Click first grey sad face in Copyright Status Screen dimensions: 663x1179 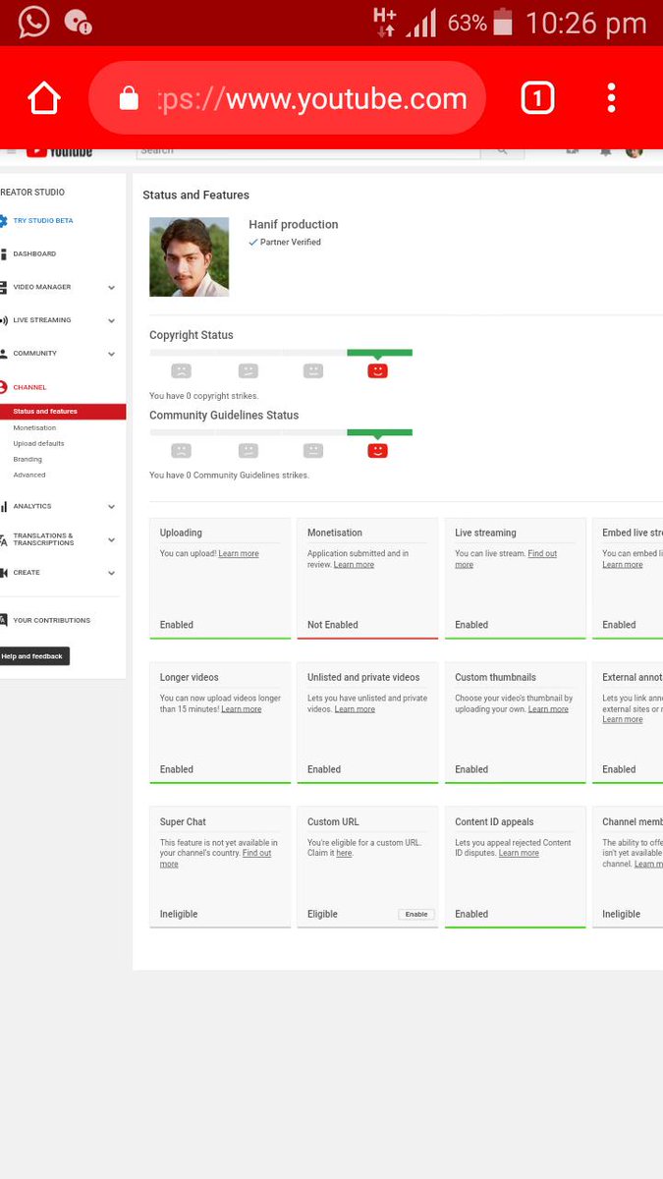pos(181,370)
